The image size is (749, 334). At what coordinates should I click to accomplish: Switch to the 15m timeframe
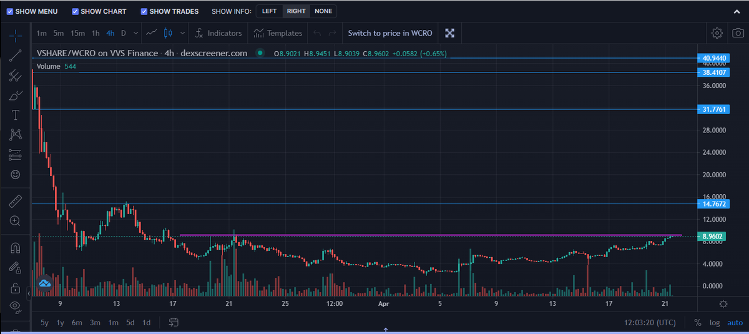pos(78,33)
